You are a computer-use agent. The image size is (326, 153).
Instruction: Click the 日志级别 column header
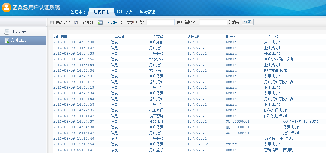pyautogui.click(x=118, y=36)
